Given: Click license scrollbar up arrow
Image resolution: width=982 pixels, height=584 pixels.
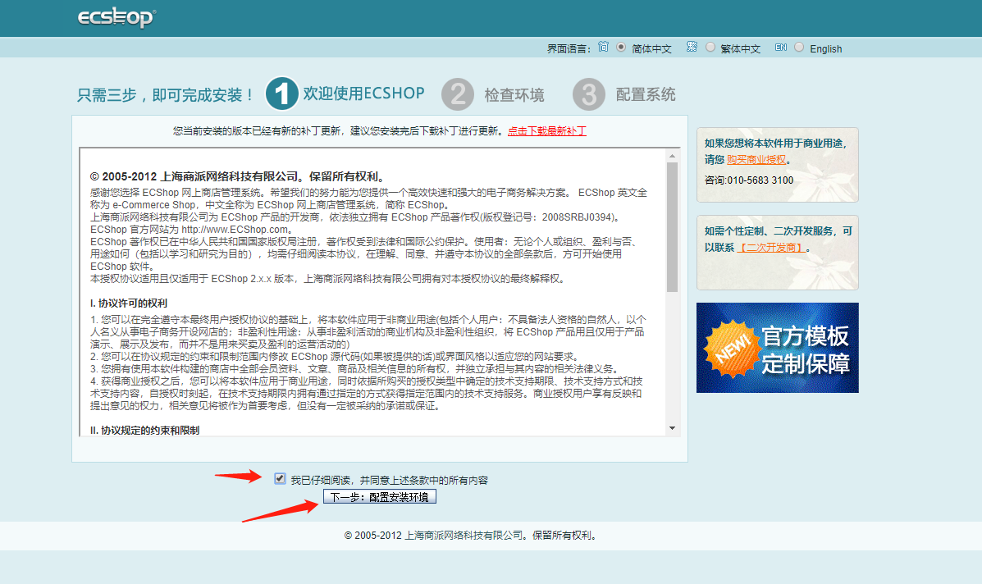Looking at the screenshot, I should [x=672, y=156].
